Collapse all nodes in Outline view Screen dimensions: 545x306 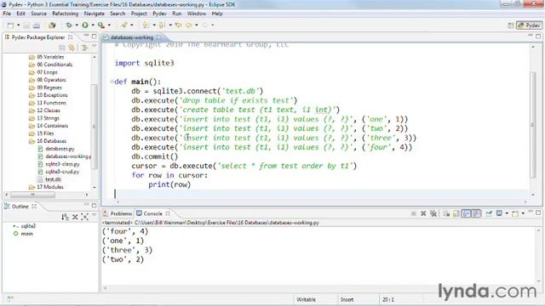pos(75,218)
